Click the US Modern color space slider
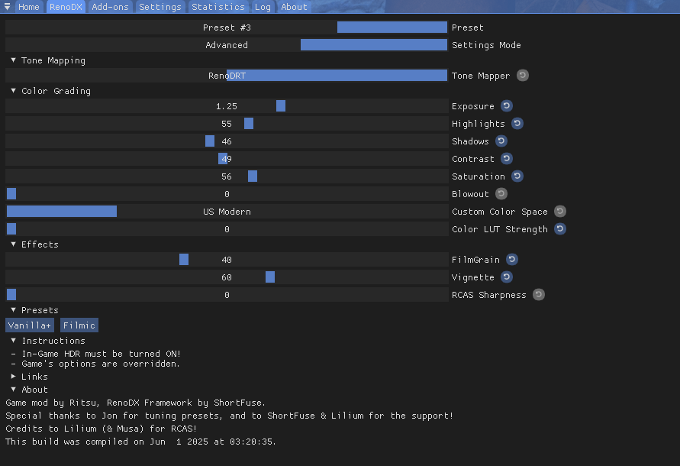The height and width of the screenshot is (466, 680). 227,211
